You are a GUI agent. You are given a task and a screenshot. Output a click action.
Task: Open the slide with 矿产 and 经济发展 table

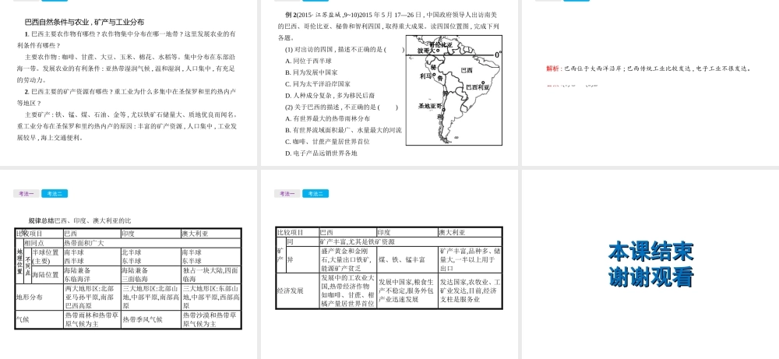(x=389, y=264)
